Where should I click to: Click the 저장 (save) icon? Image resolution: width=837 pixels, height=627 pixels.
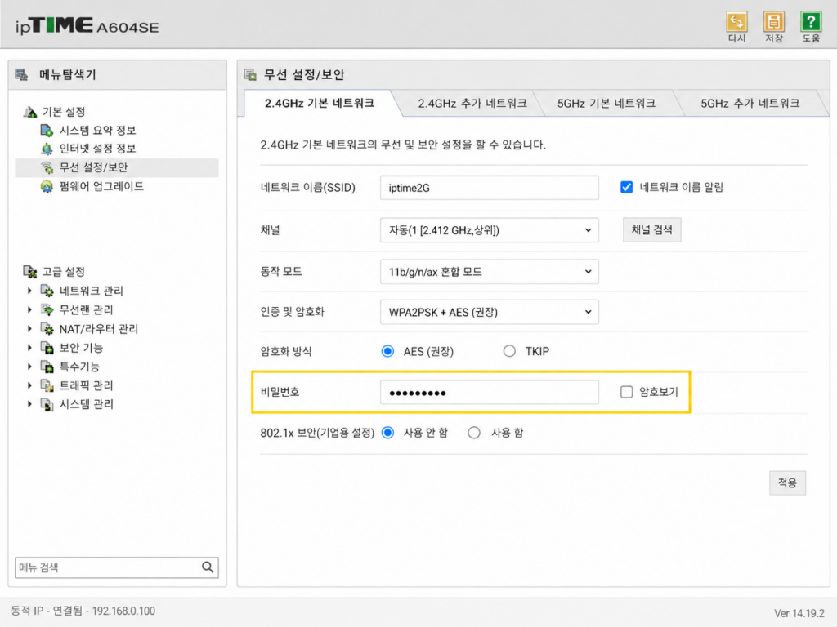pos(773,22)
